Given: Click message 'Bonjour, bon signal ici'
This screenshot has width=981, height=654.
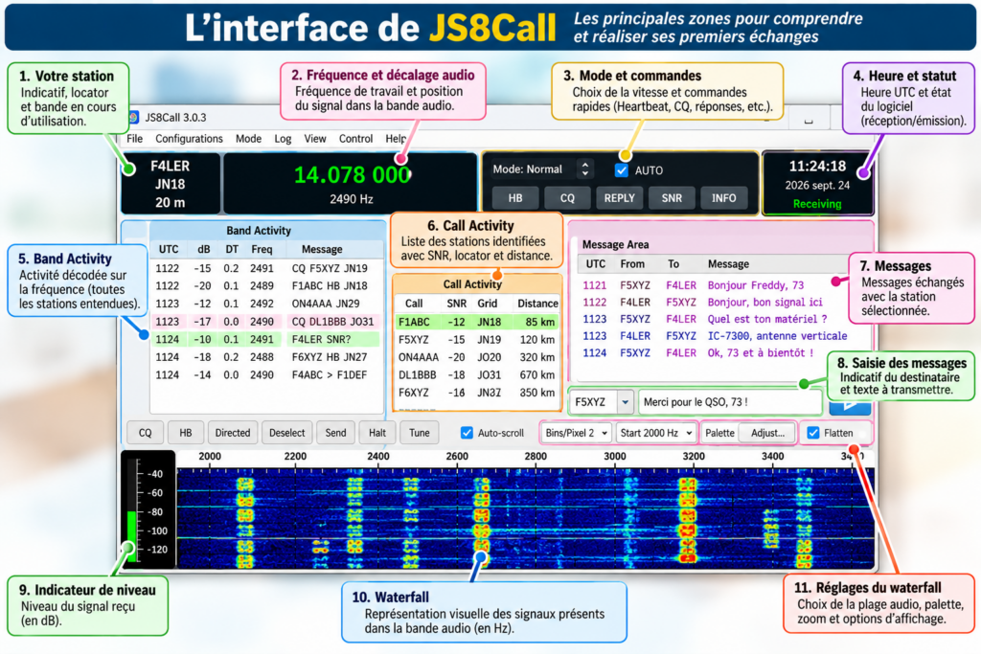Looking at the screenshot, I should click(764, 302).
